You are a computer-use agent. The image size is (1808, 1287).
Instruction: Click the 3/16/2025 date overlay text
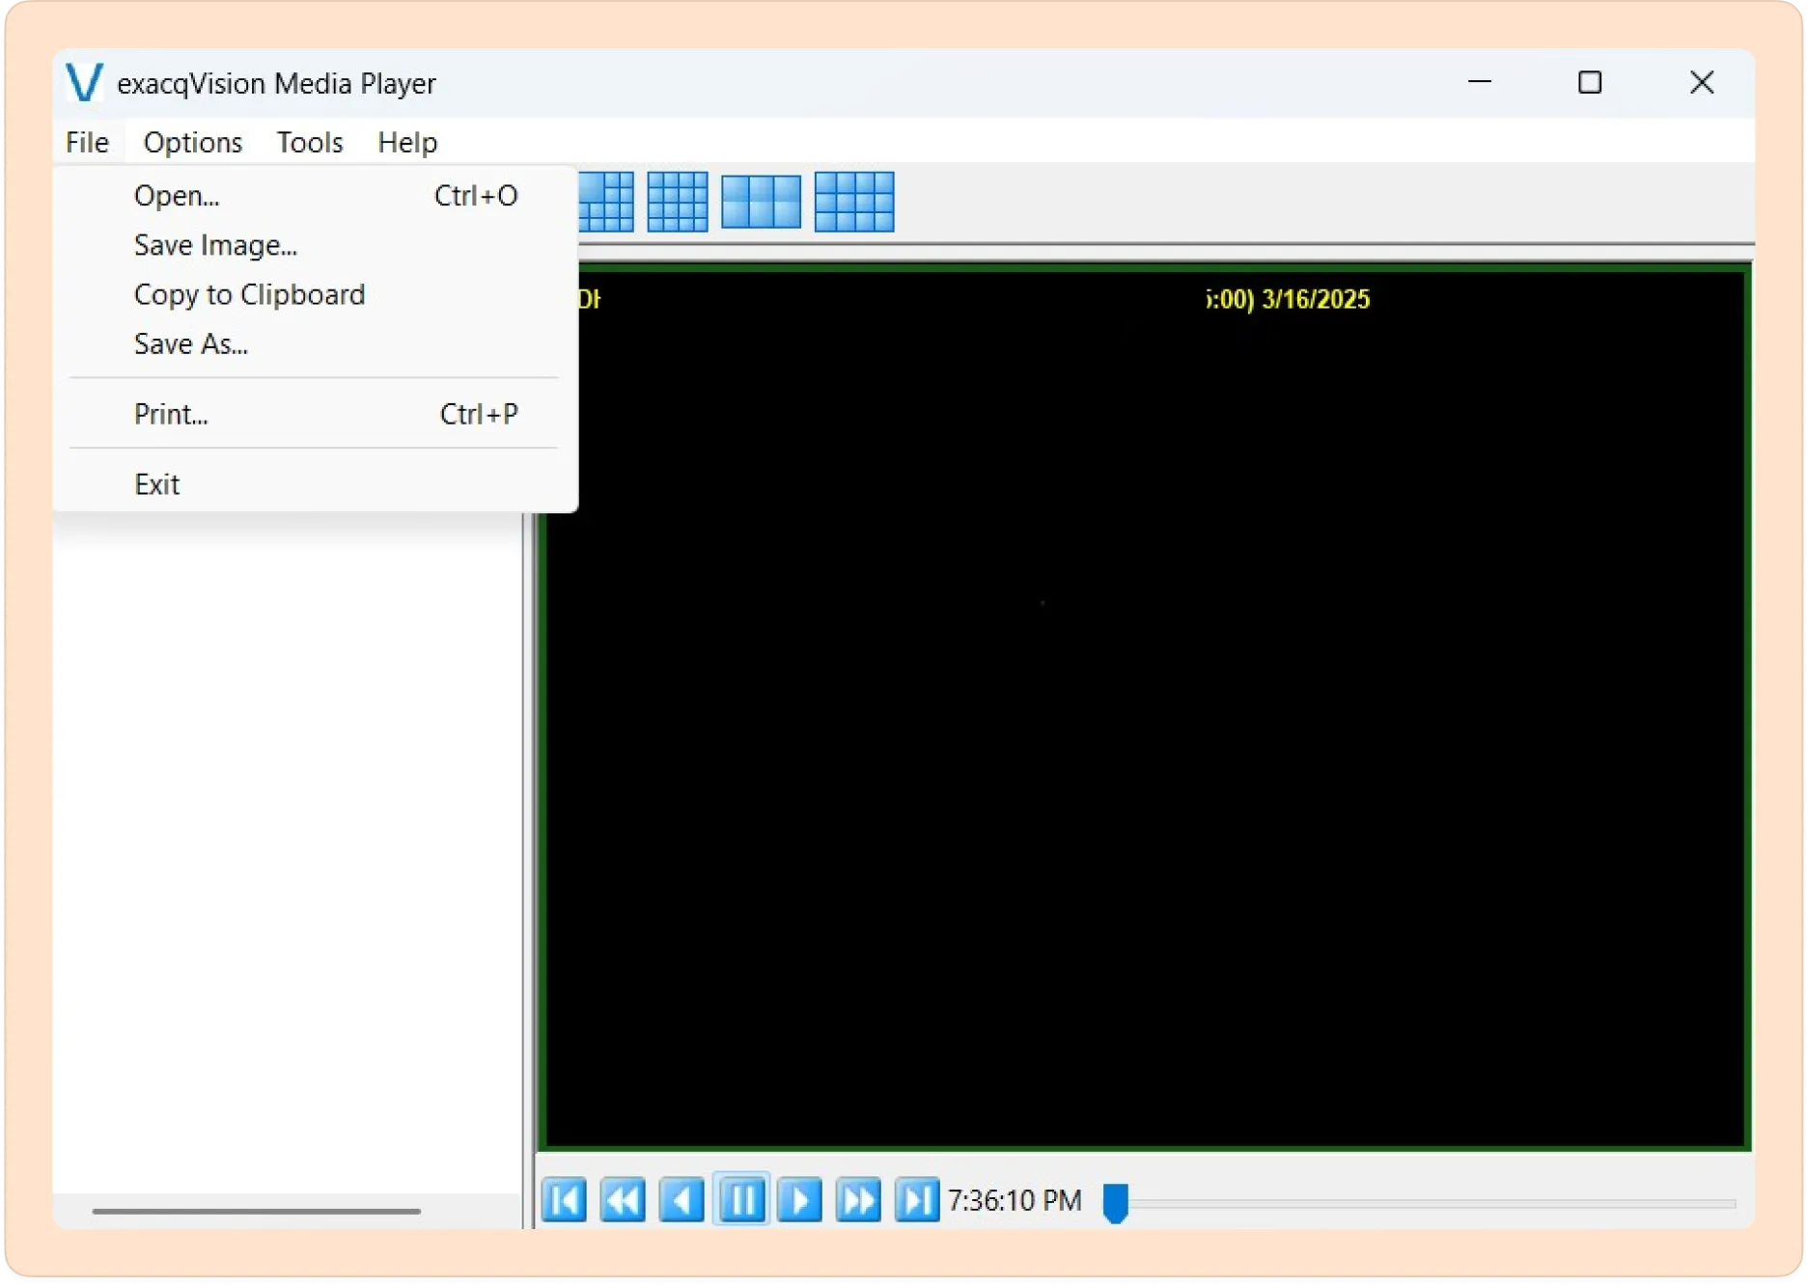(1318, 300)
